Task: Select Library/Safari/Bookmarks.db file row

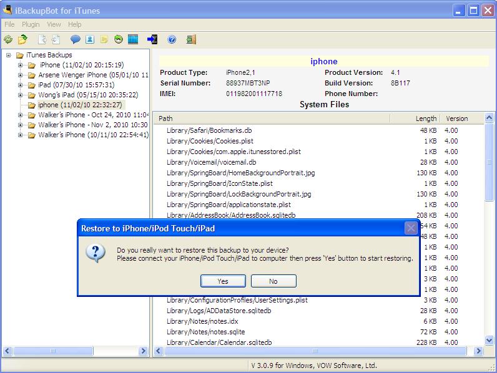Action: coord(318,130)
